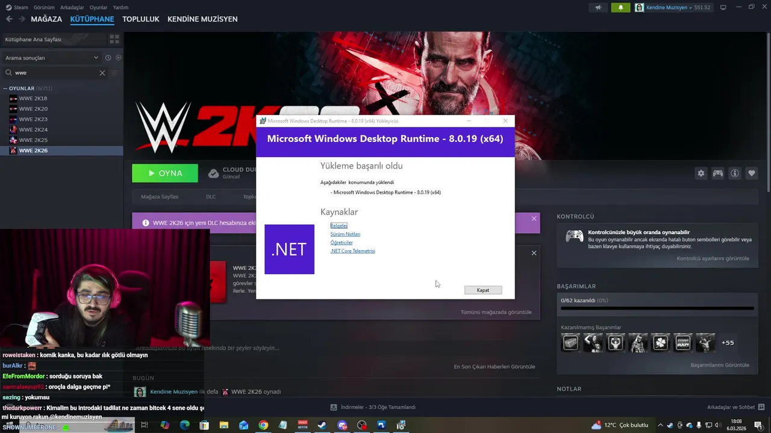Open the DLC game sub-tab
Image resolution: width=771 pixels, height=433 pixels.
(211, 197)
